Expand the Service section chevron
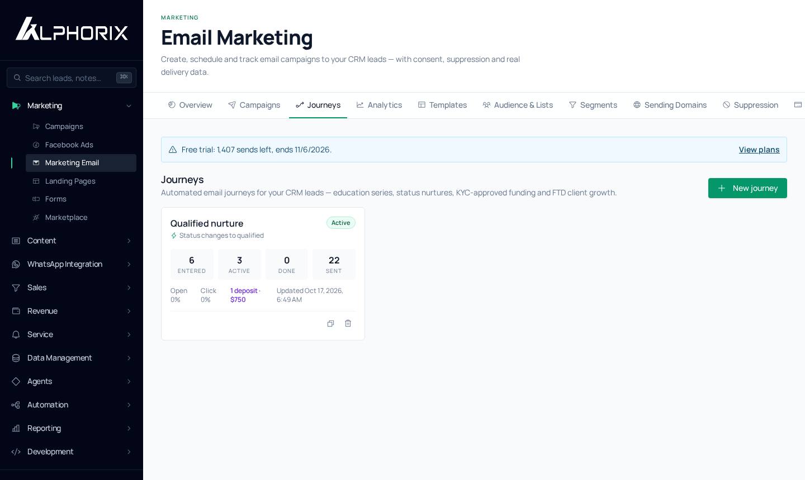This screenshot has height=480, width=805. pyautogui.click(x=129, y=334)
